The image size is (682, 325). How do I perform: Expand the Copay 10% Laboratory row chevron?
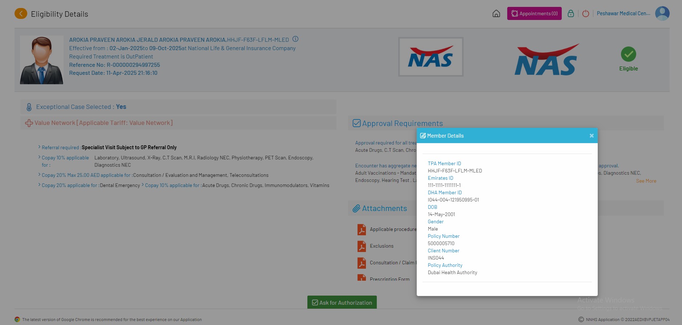click(39, 157)
